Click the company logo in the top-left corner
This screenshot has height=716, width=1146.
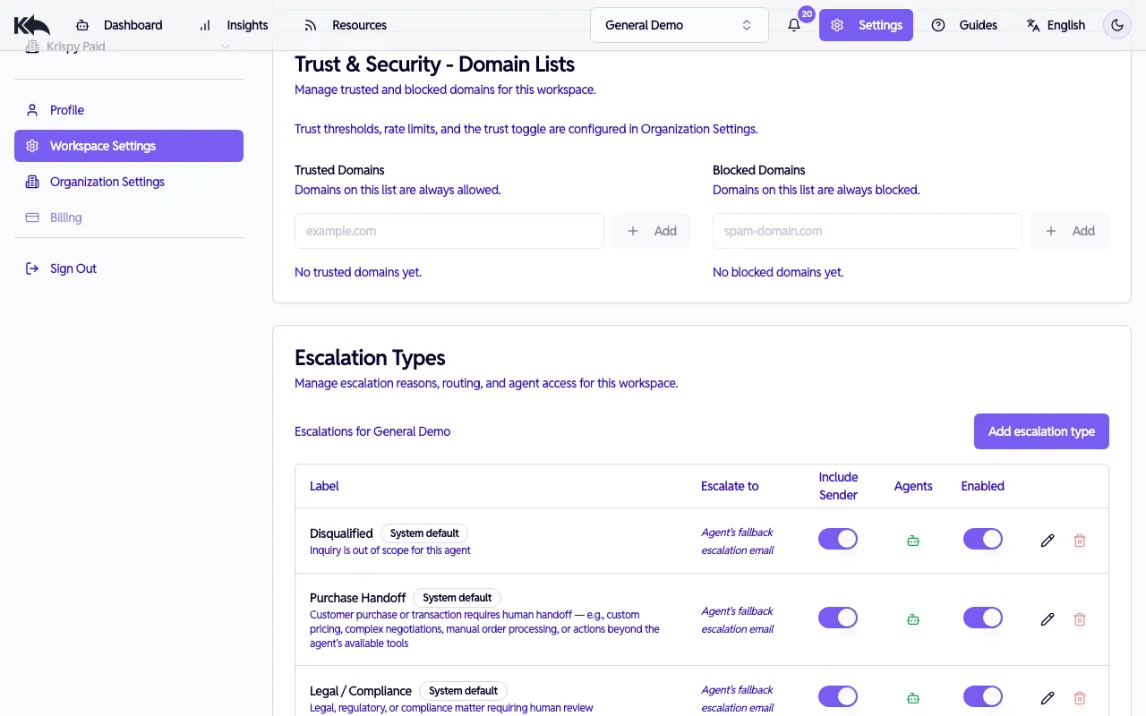(32, 25)
